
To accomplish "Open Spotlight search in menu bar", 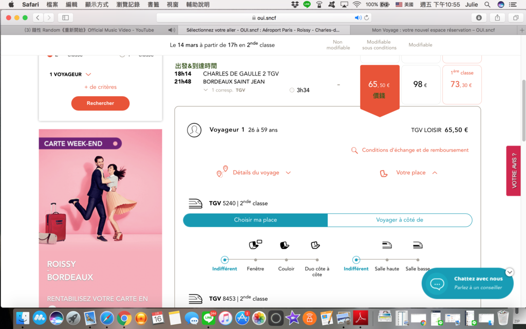I will 487,4.
